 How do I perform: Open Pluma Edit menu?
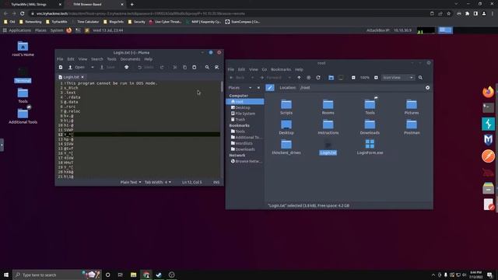71,59
